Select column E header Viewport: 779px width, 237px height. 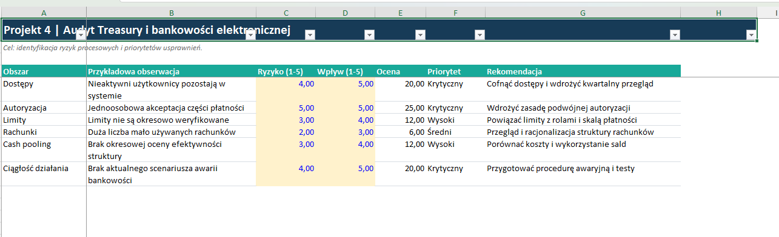click(x=401, y=12)
